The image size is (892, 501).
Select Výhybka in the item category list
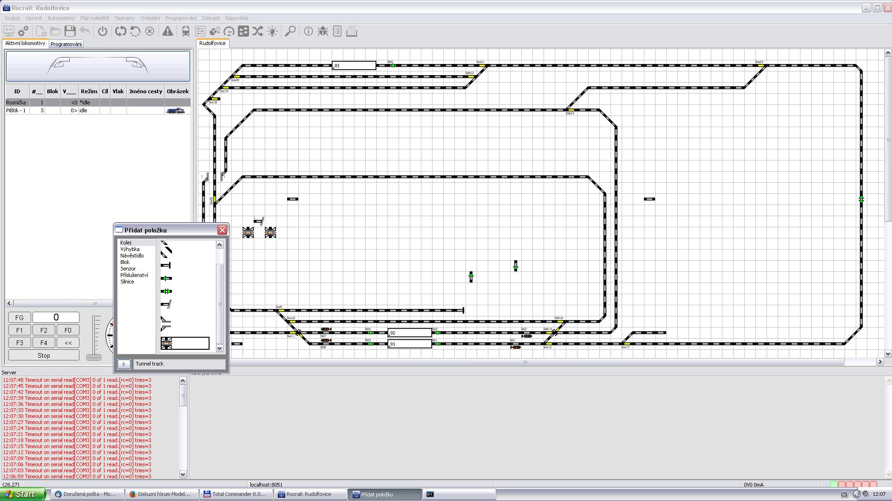(x=130, y=249)
